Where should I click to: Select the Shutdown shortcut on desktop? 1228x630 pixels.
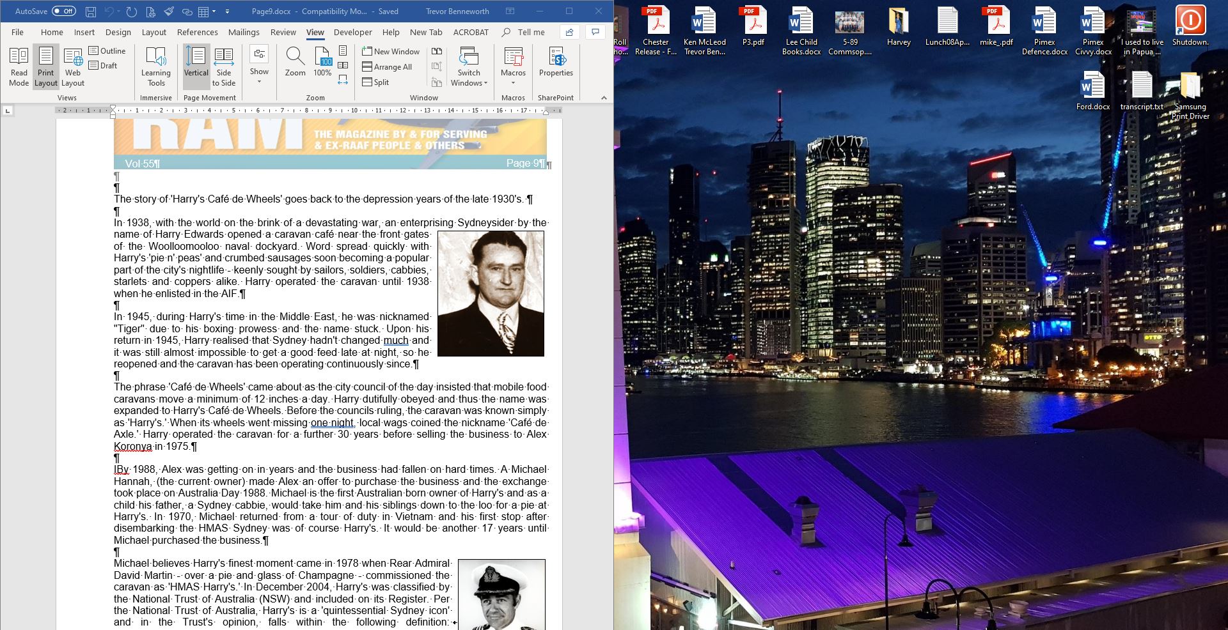point(1190,26)
